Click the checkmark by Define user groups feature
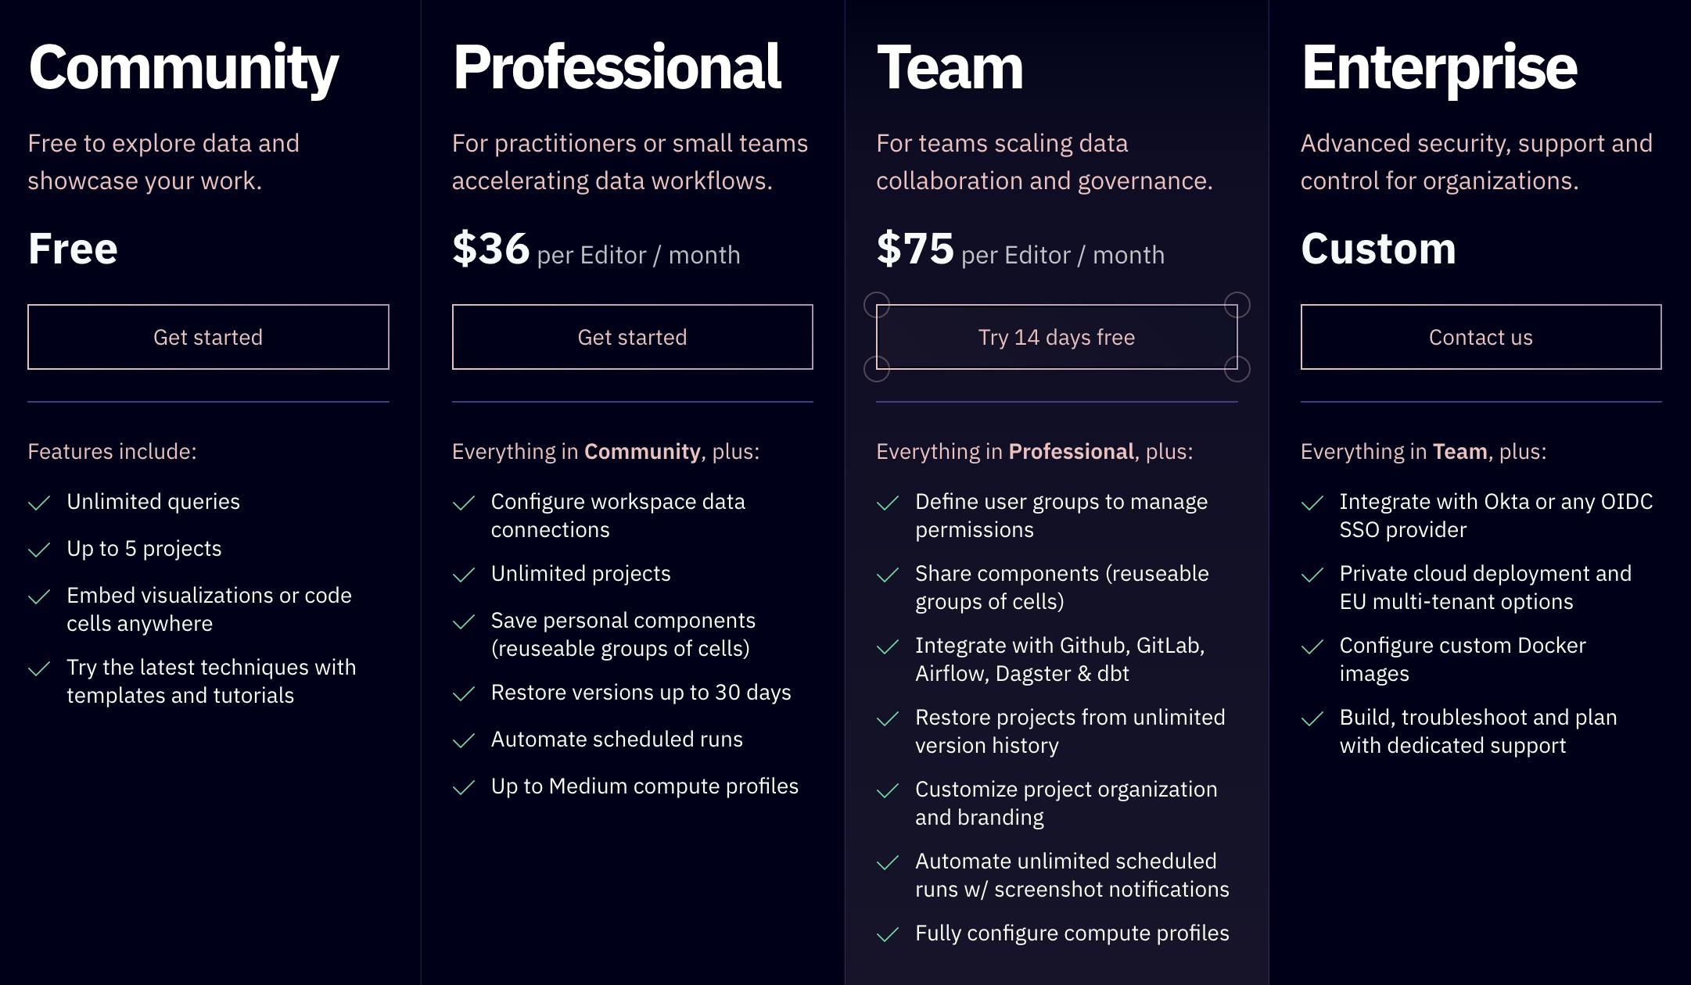 888,503
